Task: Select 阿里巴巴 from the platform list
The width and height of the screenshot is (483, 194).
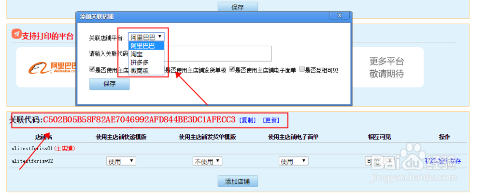Action: click(x=146, y=46)
